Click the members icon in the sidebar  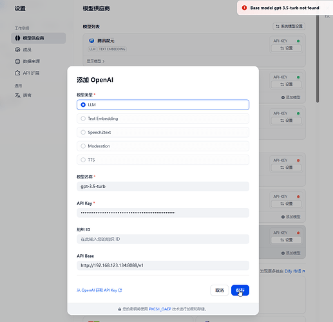(x=17, y=50)
